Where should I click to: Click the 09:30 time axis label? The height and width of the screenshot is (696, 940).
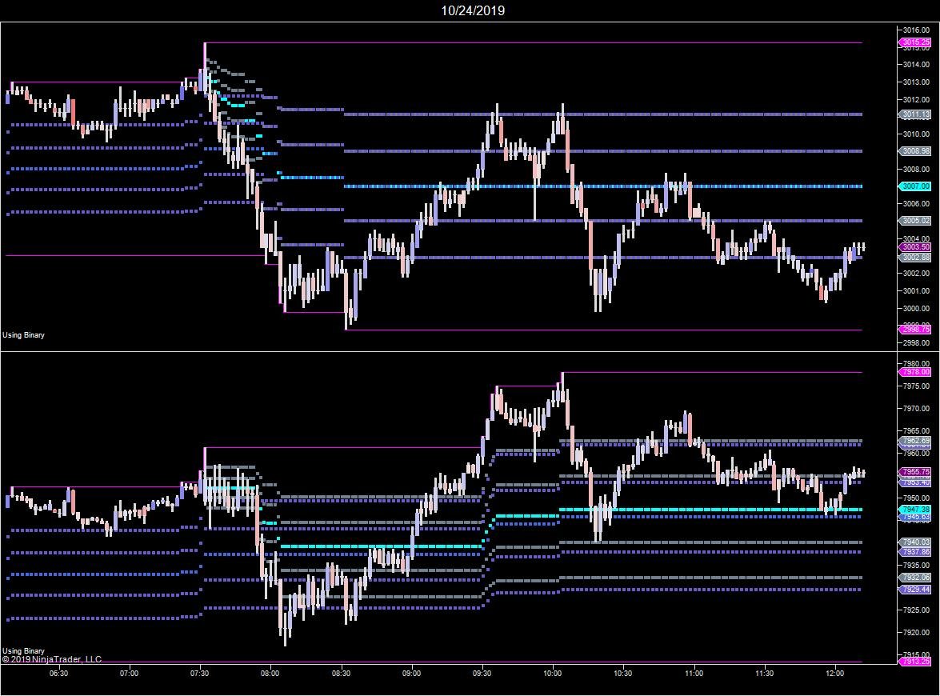pos(482,674)
